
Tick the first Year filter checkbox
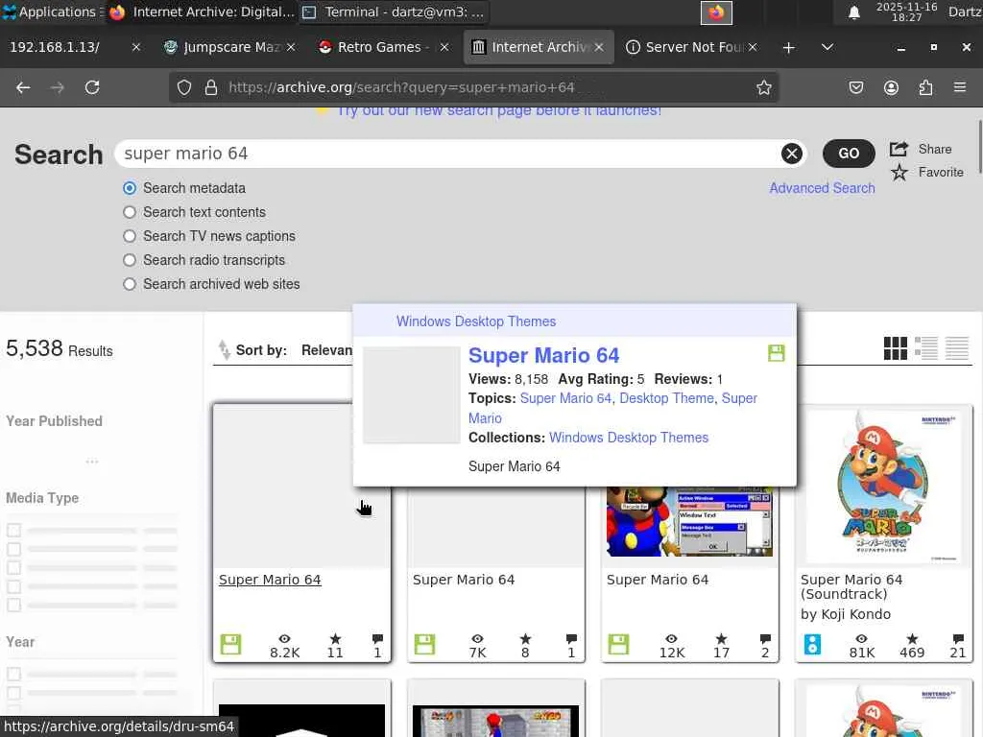pos(13,675)
